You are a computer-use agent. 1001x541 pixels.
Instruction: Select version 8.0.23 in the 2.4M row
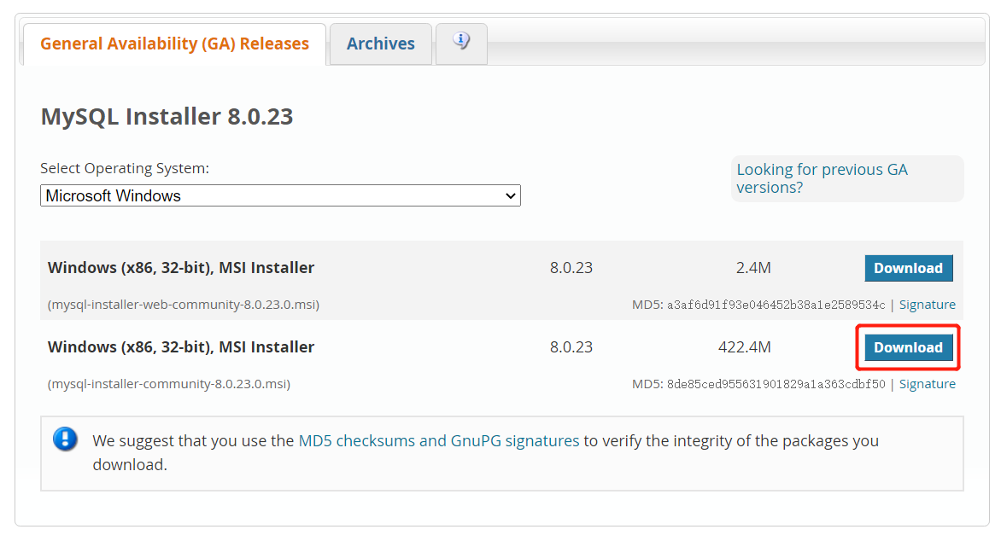tap(571, 268)
